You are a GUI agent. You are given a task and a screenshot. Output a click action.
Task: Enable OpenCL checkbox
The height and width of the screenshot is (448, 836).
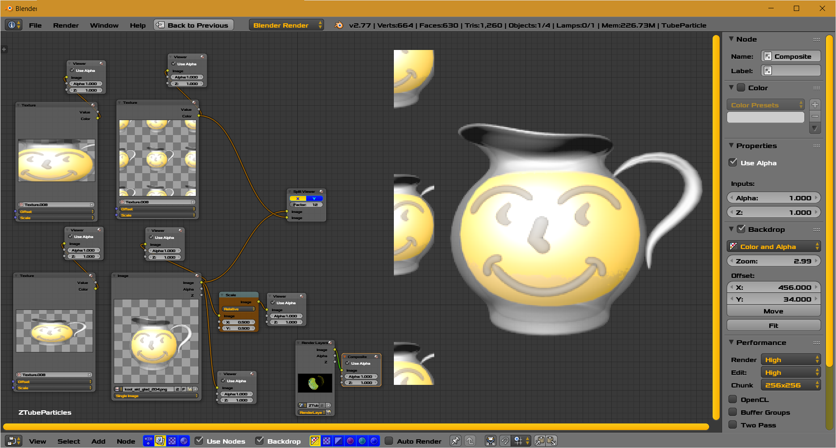tap(733, 399)
